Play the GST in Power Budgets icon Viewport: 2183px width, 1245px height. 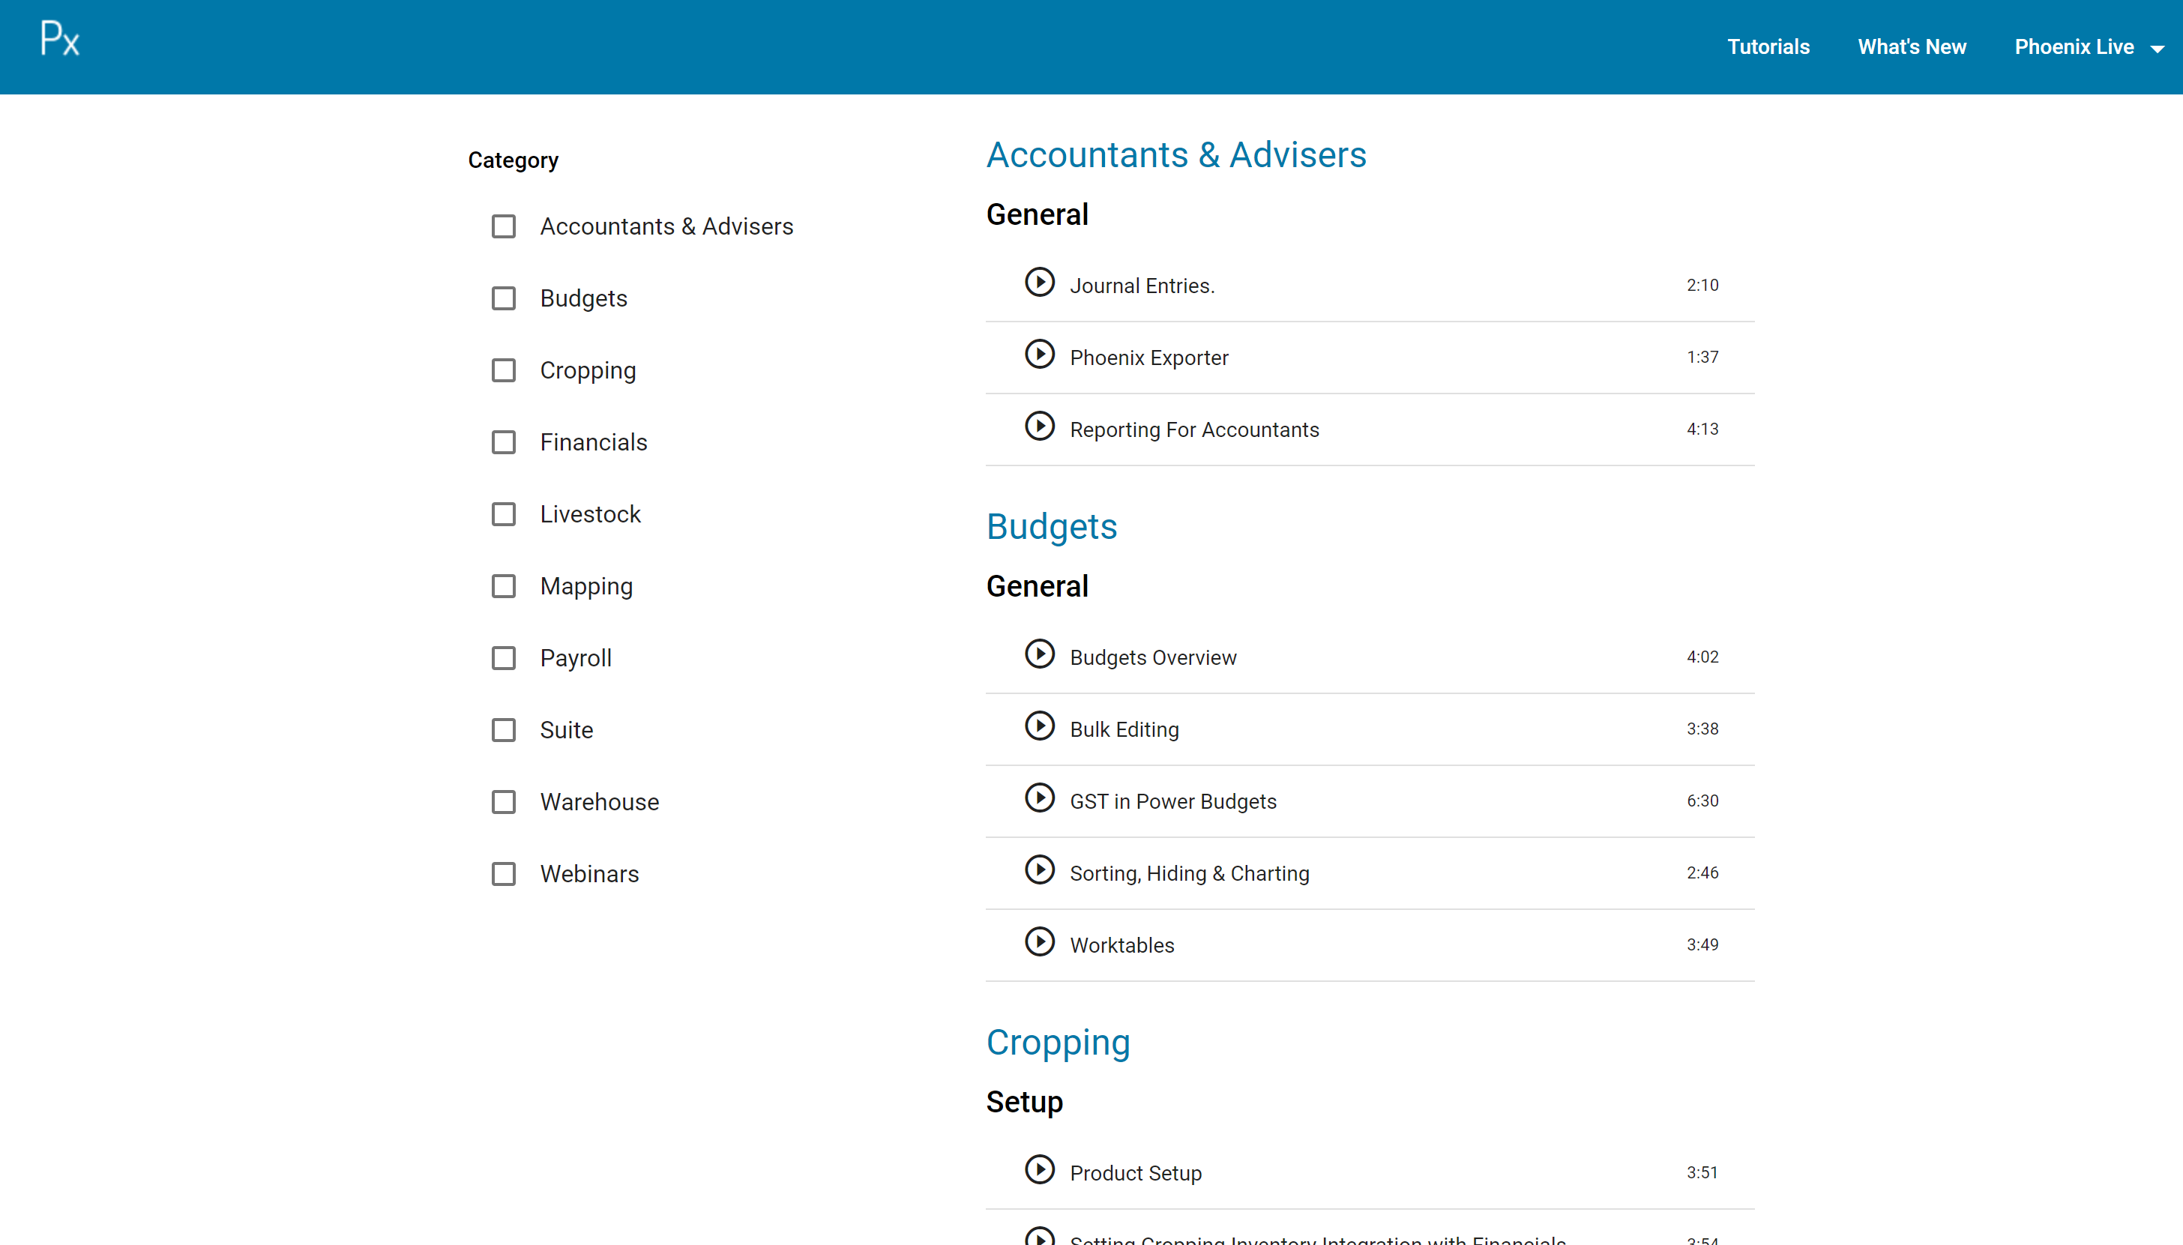[1039, 798]
